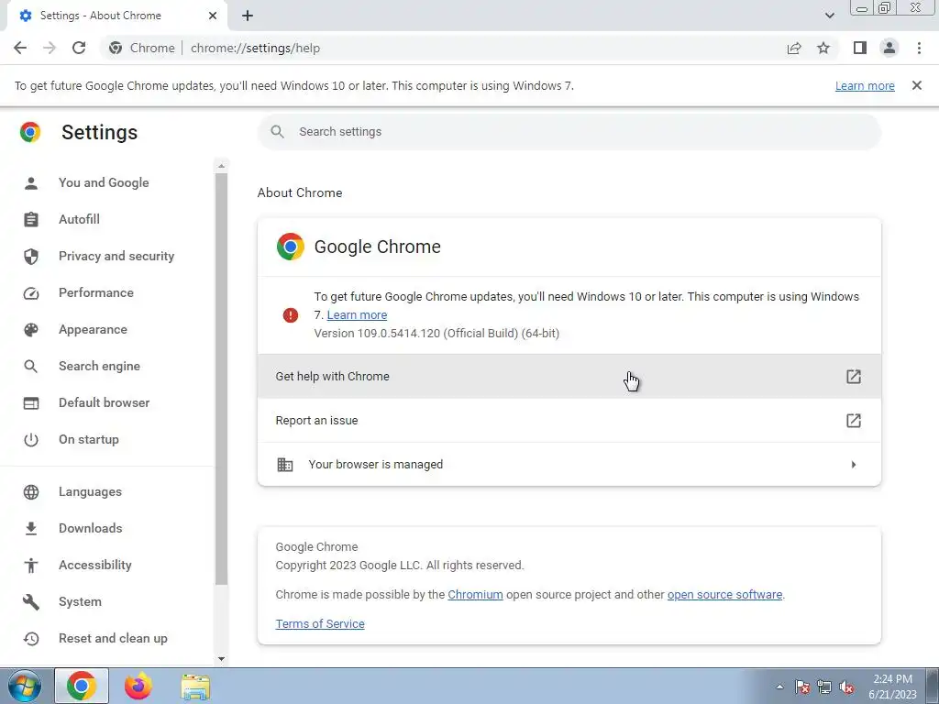Click the sidebar scroll down arrow
Viewport: 939px width, 704px height.
[x=221, y=658]
